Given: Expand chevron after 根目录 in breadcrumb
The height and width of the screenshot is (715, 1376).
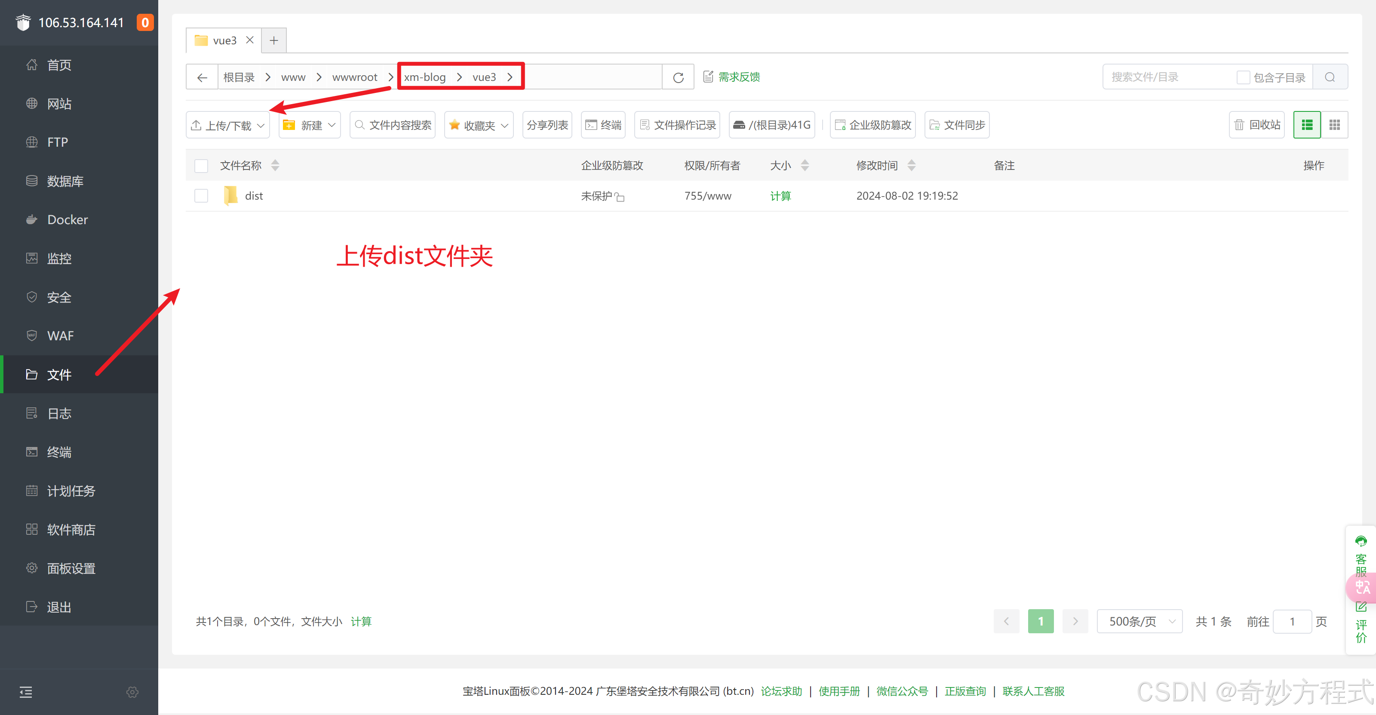Looking at the screenshot, I should [268, 77].
